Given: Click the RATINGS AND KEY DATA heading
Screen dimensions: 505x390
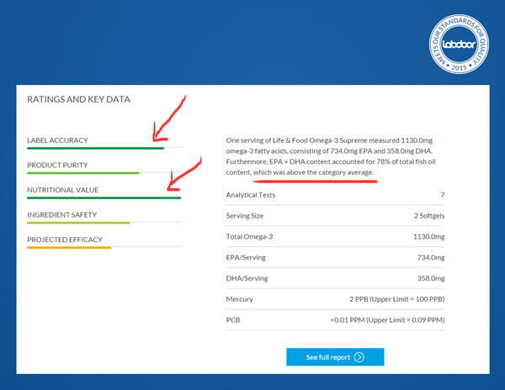Looking at the screenshot, I should (78, 99).
